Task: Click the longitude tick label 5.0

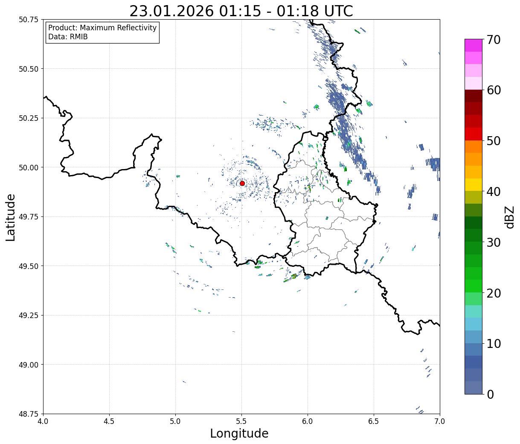Action: [x=175, y=421]
